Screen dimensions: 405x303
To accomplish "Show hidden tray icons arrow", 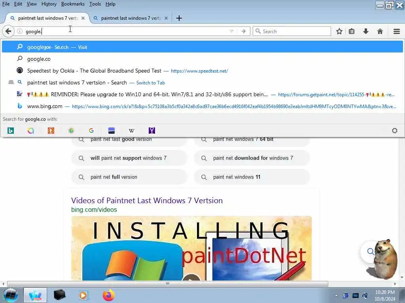I will (x=336, y=296).
